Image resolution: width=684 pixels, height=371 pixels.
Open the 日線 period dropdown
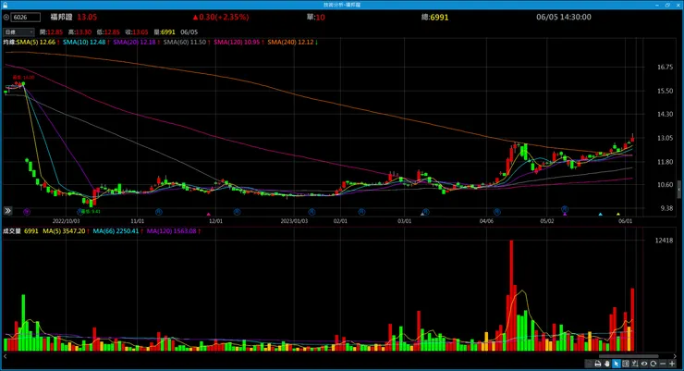(18, 31)
